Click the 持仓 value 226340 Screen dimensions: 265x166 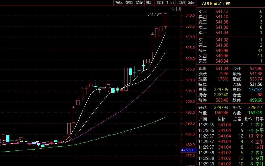click(x=221, y=95)
